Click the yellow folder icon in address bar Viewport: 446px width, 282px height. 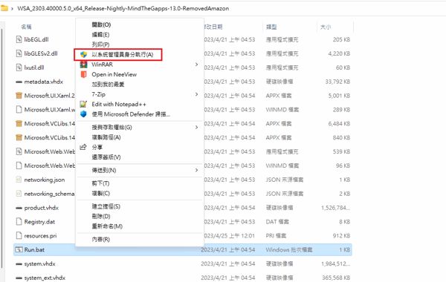4,8
